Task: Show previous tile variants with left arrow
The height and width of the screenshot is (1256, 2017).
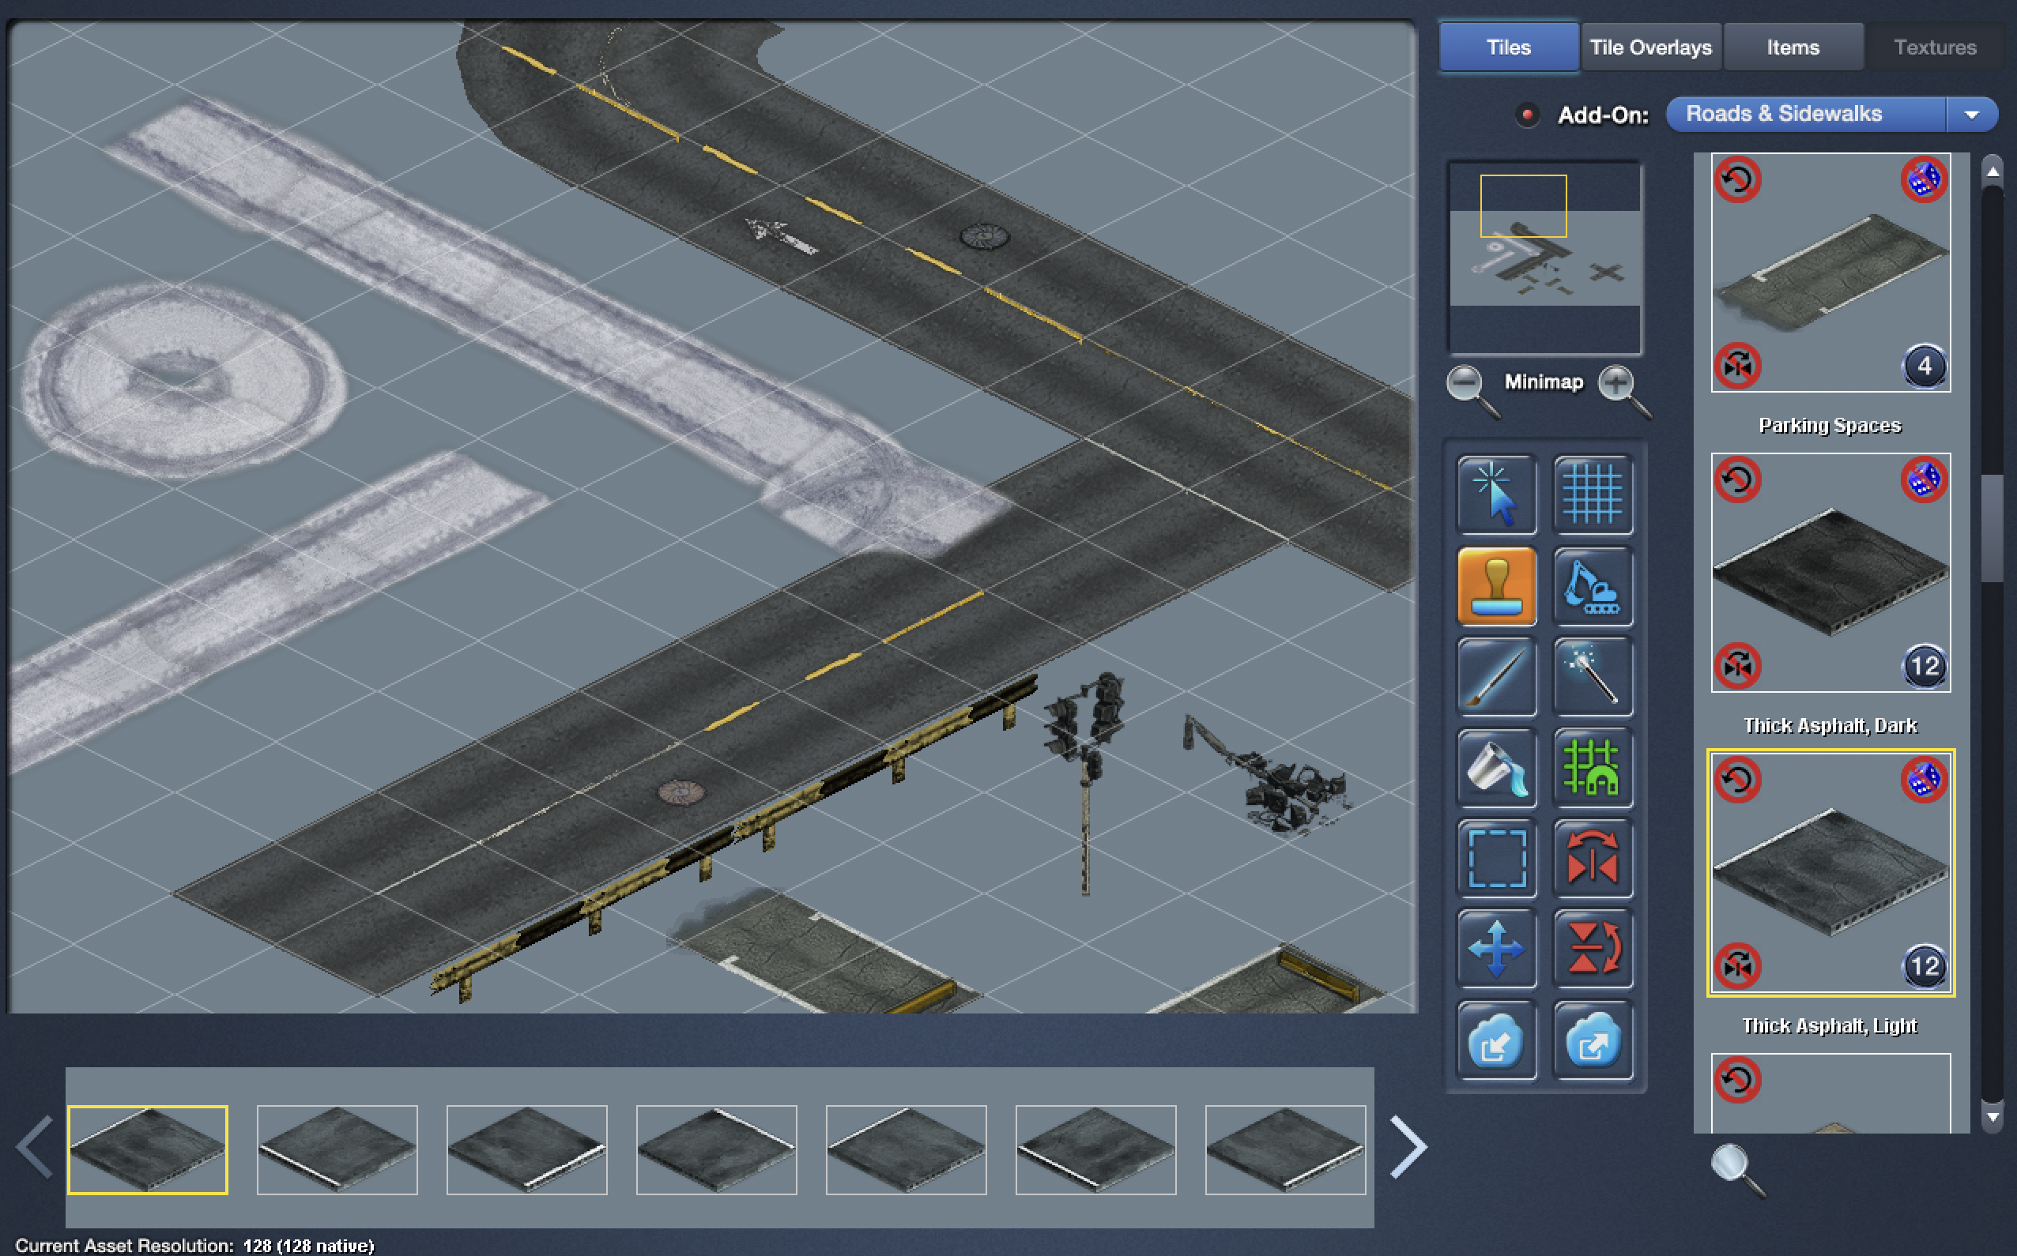Action: click(35, 1148)
